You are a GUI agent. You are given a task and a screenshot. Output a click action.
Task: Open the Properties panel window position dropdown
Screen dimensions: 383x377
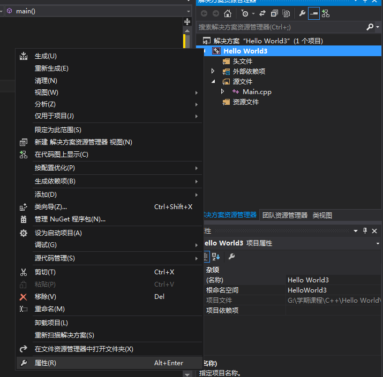(x=356, y=231)
